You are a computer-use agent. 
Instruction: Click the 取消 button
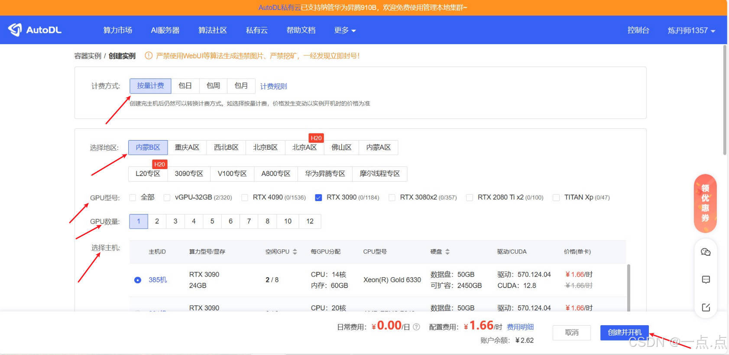(572, 333)
